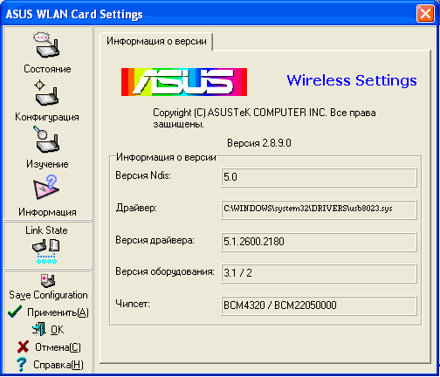Click the Save Configuration icon

[x=47, y=281]
